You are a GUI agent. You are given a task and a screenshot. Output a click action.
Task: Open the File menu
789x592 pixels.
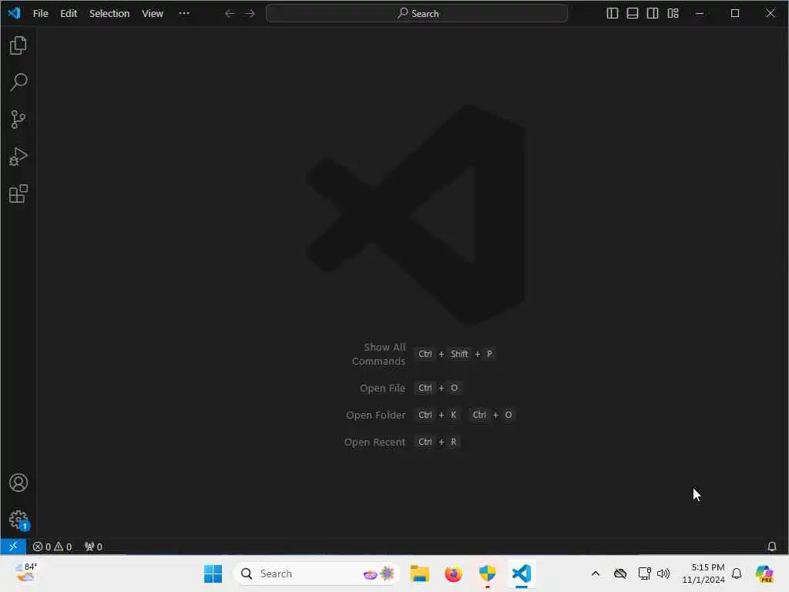point(40,14)
